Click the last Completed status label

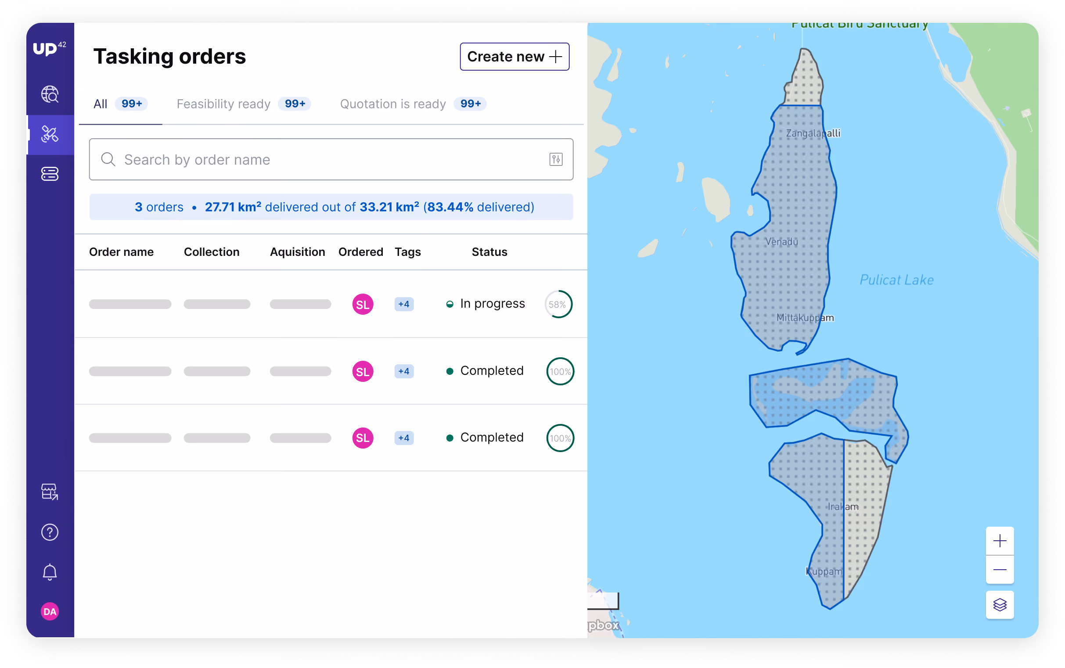[492, 438]
